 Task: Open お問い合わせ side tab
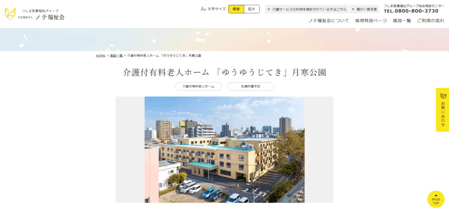442,110
